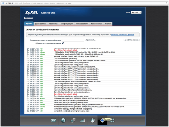Click the ZyXEL logo
The height and width of the screenshot is (127, 169).
(31, 13)
